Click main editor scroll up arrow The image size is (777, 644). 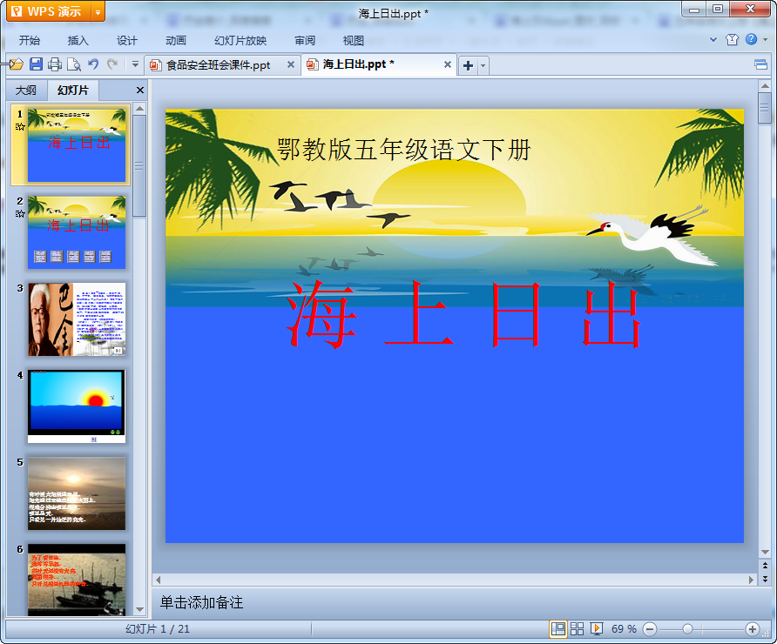click(765, 86)
